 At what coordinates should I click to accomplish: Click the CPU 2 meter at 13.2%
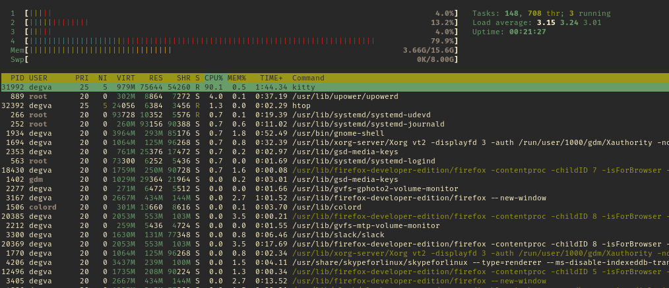click(234, 22)
